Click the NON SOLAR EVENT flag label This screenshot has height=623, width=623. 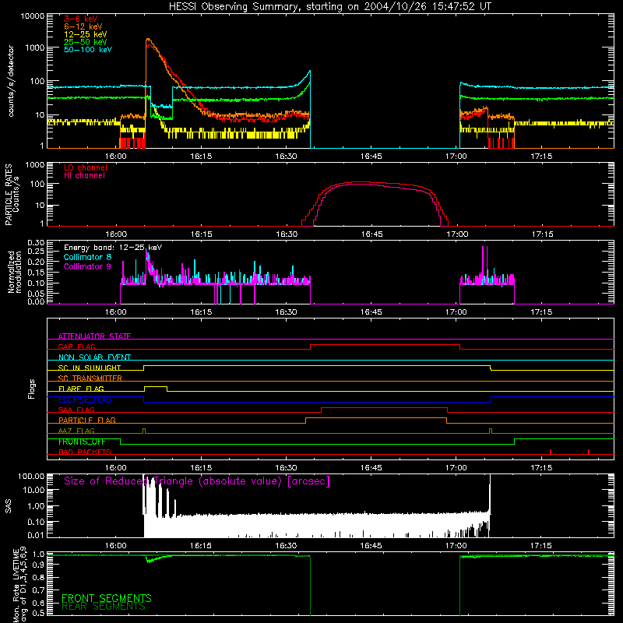tap(94, 357)
